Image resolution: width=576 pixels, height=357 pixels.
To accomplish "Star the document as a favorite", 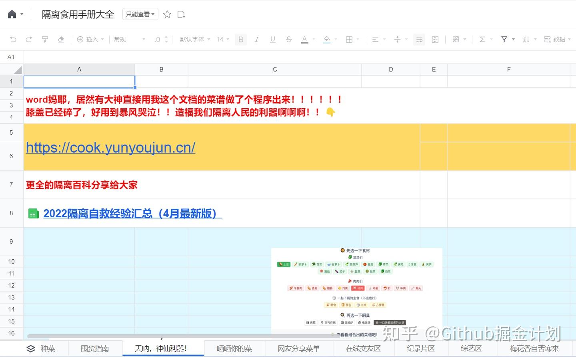I will point(167,14).
